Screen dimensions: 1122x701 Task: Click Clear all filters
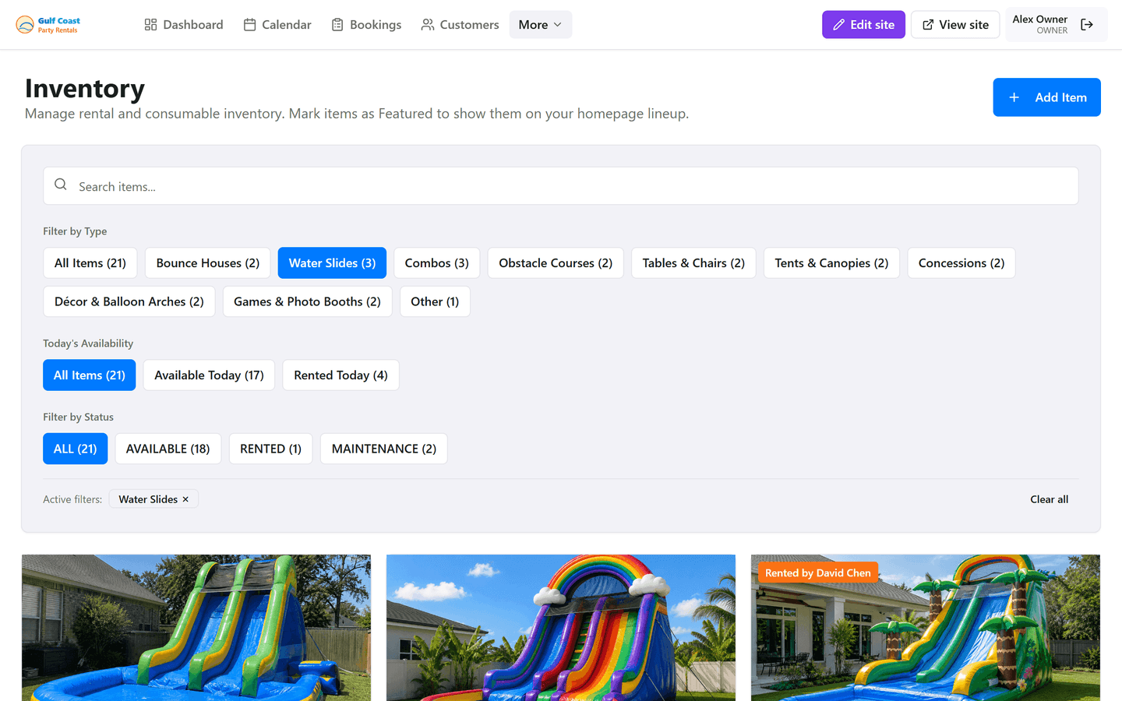(1049, 499)
